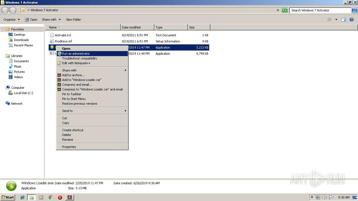Select Add to "Windows Loader.rar"
The height and width of the screenshot is (201, 358).
92,80
